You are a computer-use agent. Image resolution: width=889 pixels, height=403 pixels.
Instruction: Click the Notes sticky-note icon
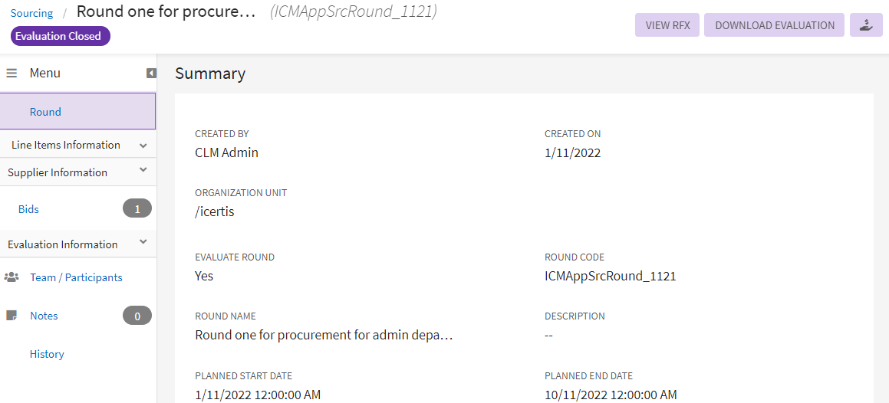pyautogui.click(x=12, y=316)
